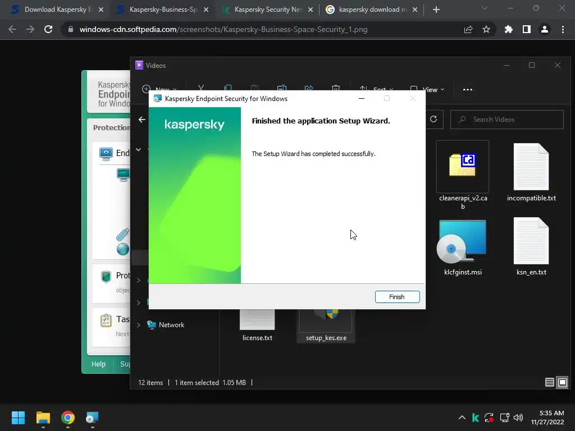Click the volume icon in system tray
Image resolution: width=575 pixels, height=431 pixels.
518,418
